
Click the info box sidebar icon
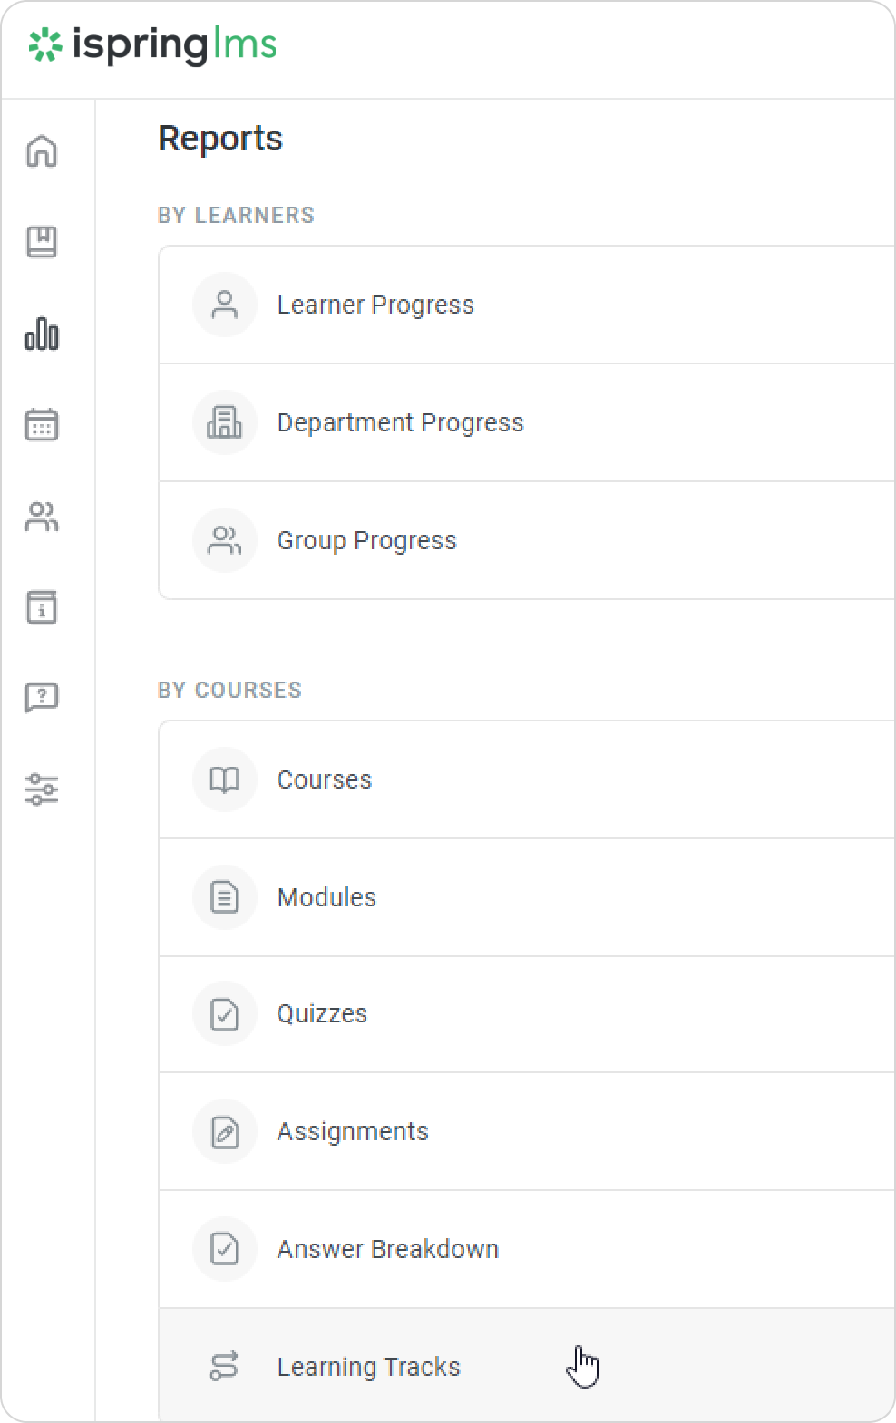coord(42,607)
